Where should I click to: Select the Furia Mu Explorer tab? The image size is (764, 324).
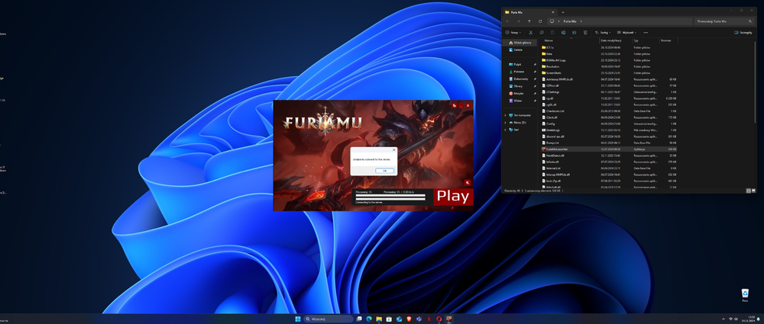pos(530,11)
